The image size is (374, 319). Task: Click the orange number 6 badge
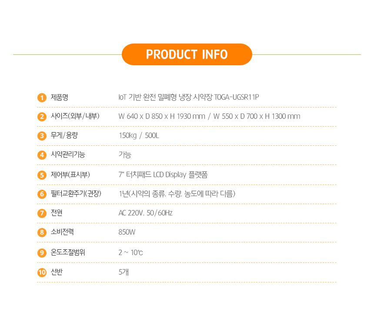pos(42,194)
